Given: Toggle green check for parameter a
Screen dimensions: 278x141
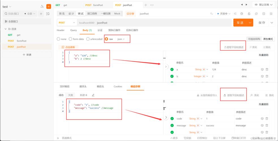Looking at the screenshot, I should 172,69.
